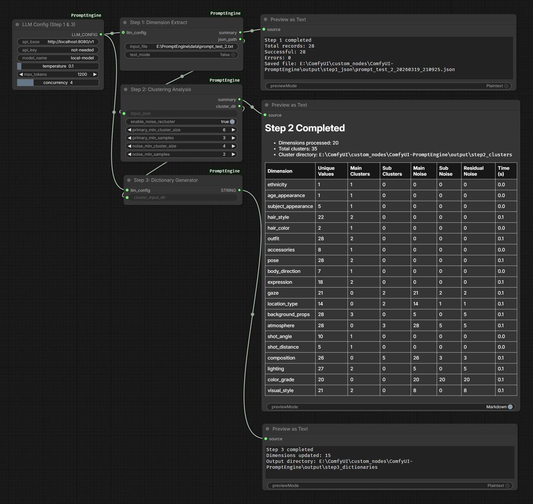Collapse Step 3: Dictionary Generator node dot

pyautogui.click(x=129, y=180)
